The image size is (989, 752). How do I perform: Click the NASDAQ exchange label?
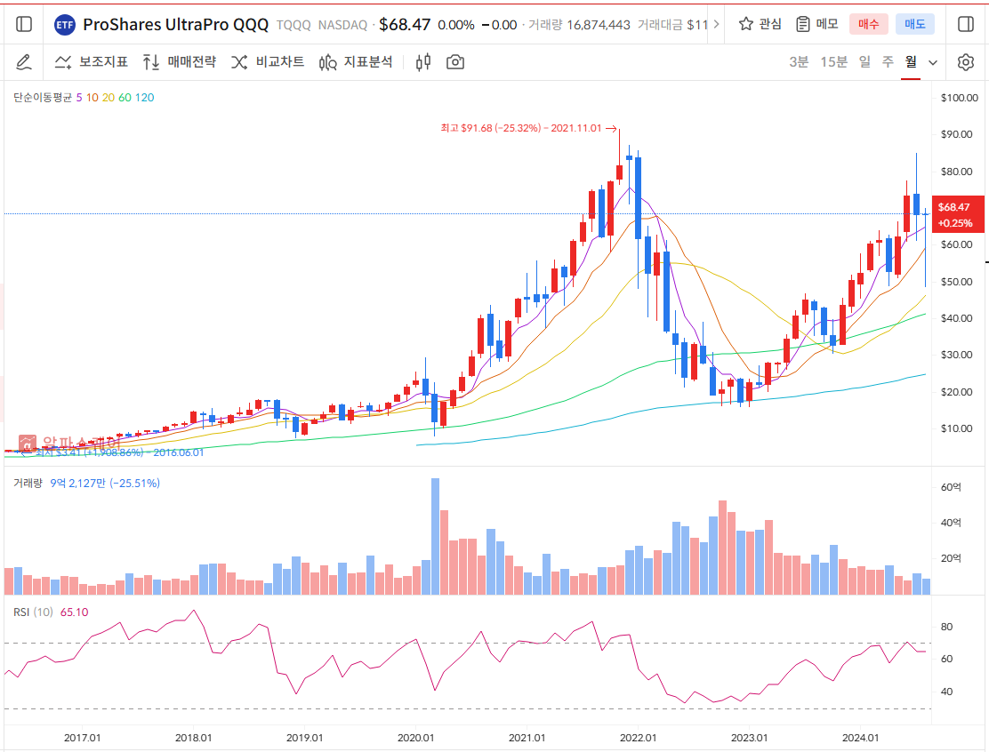(x=342, y=25)
